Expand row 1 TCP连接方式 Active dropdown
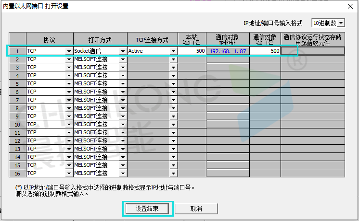The height and width of the screenshot is (221, 359). tap(173, 51)
